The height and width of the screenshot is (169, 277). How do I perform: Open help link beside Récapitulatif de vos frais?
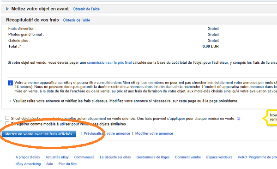pyautogui.click(x=77, y=20)
